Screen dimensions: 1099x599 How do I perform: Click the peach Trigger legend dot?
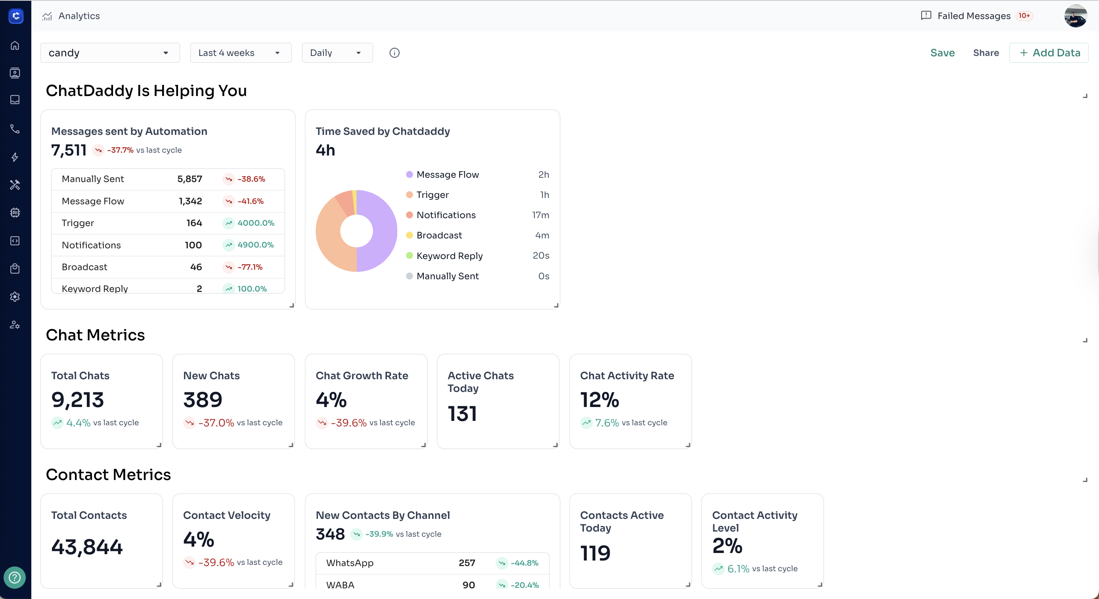tap(409, 195)
